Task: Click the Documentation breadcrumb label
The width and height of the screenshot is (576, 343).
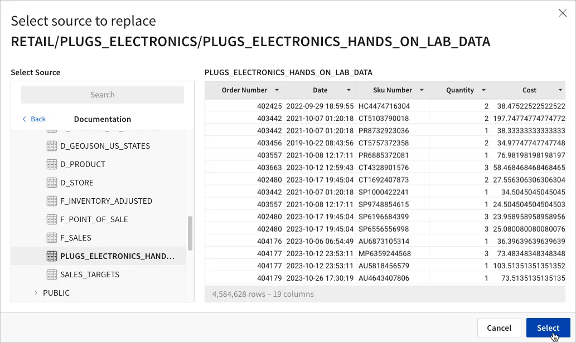Action: tap(103, 119)
